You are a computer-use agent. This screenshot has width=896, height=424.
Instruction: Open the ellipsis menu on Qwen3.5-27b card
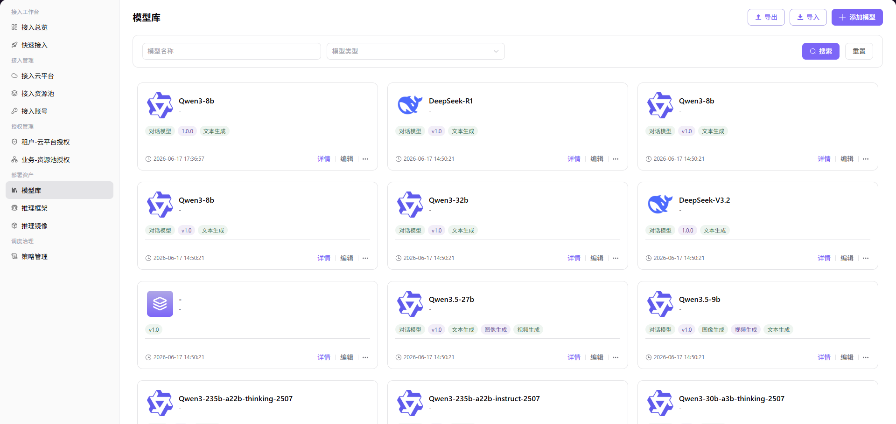(x=616, y=357)
